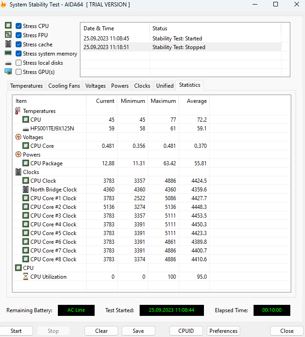Click the Minimum column header
This screenshot has width=305, height=337.
click(x=132, y=101)
